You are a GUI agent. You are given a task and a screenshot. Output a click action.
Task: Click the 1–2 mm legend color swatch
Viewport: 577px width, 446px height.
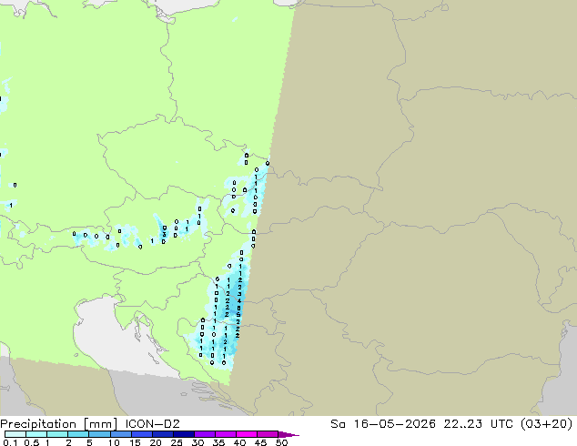click(57, 434)
